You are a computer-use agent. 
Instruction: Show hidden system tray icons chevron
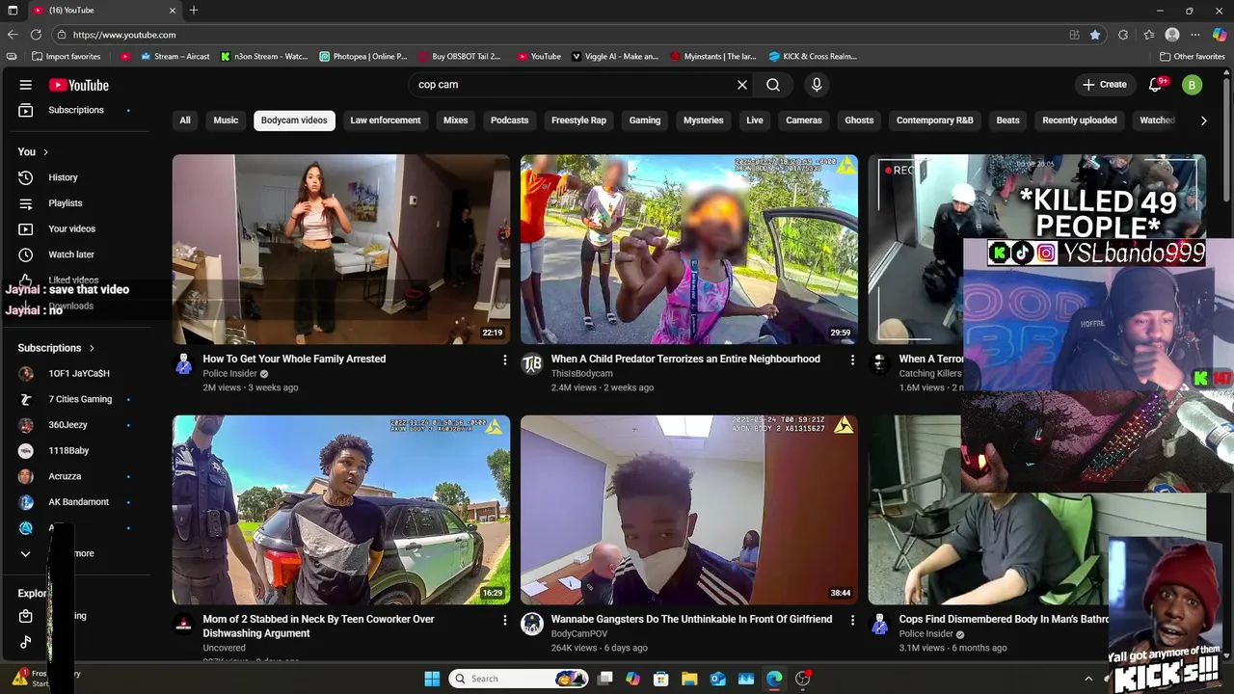pos(1088,679)
